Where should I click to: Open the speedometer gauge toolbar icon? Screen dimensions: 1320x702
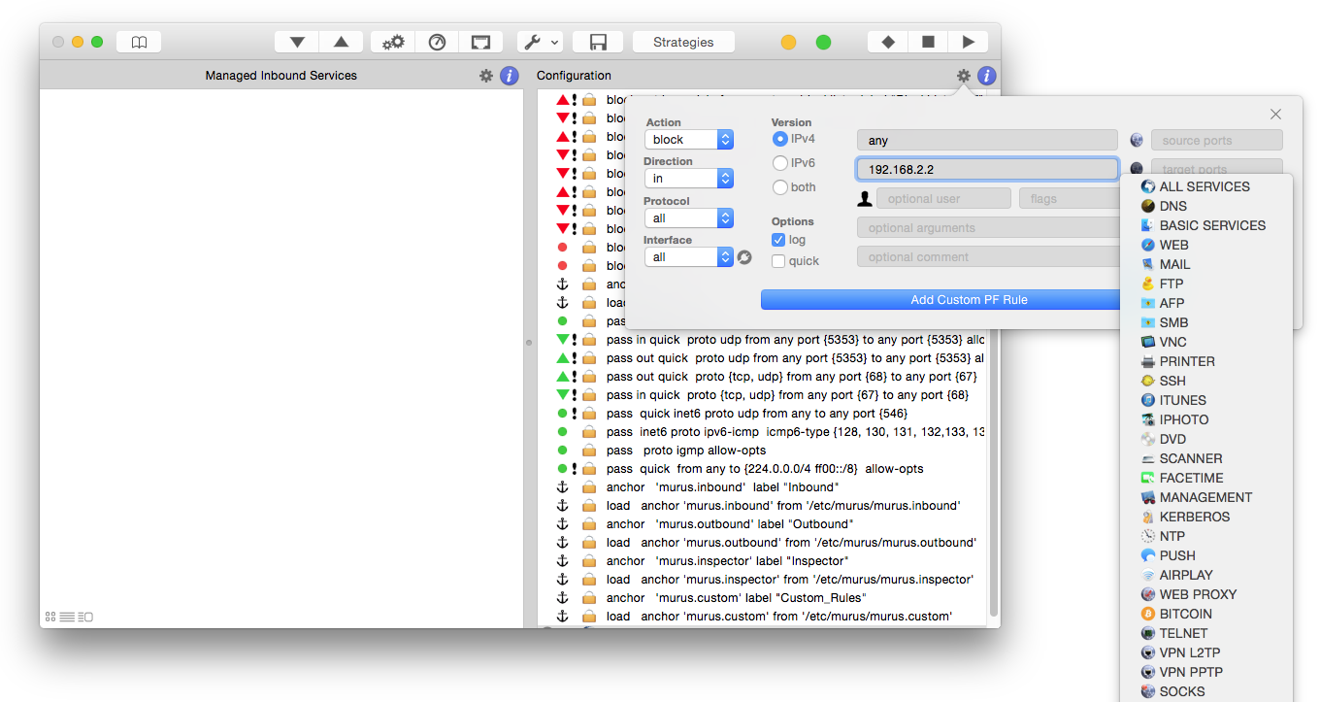(x=437, y=42)
